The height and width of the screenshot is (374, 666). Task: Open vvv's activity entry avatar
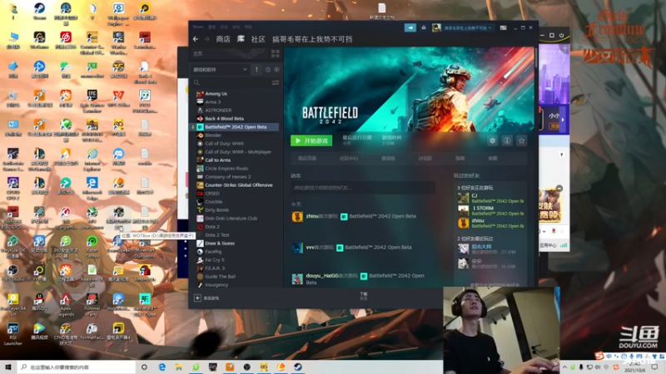click(x=297, y=248)
